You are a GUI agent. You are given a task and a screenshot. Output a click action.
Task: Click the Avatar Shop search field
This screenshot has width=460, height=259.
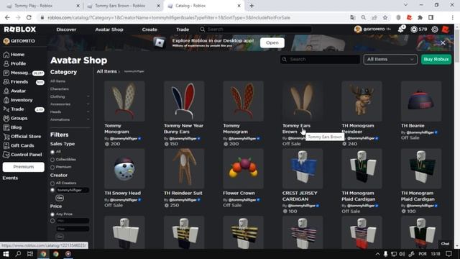coord(320,59)
